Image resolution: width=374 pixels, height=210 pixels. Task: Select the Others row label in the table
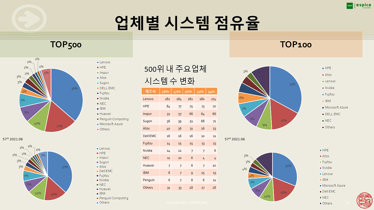click(x=148, y=187)
